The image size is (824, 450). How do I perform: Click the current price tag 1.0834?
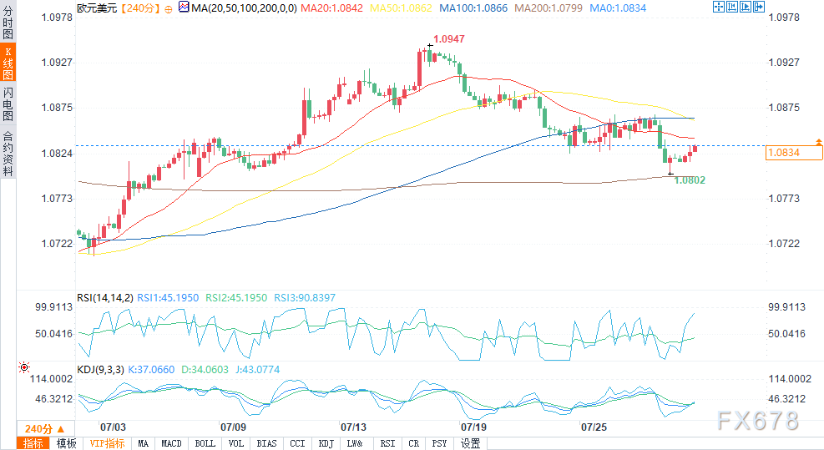click(x=794, y=153)
